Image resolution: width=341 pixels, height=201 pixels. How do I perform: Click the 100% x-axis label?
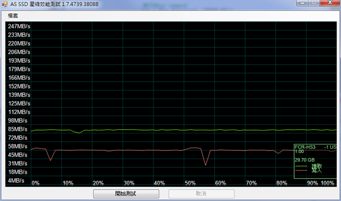click(328, 183)
